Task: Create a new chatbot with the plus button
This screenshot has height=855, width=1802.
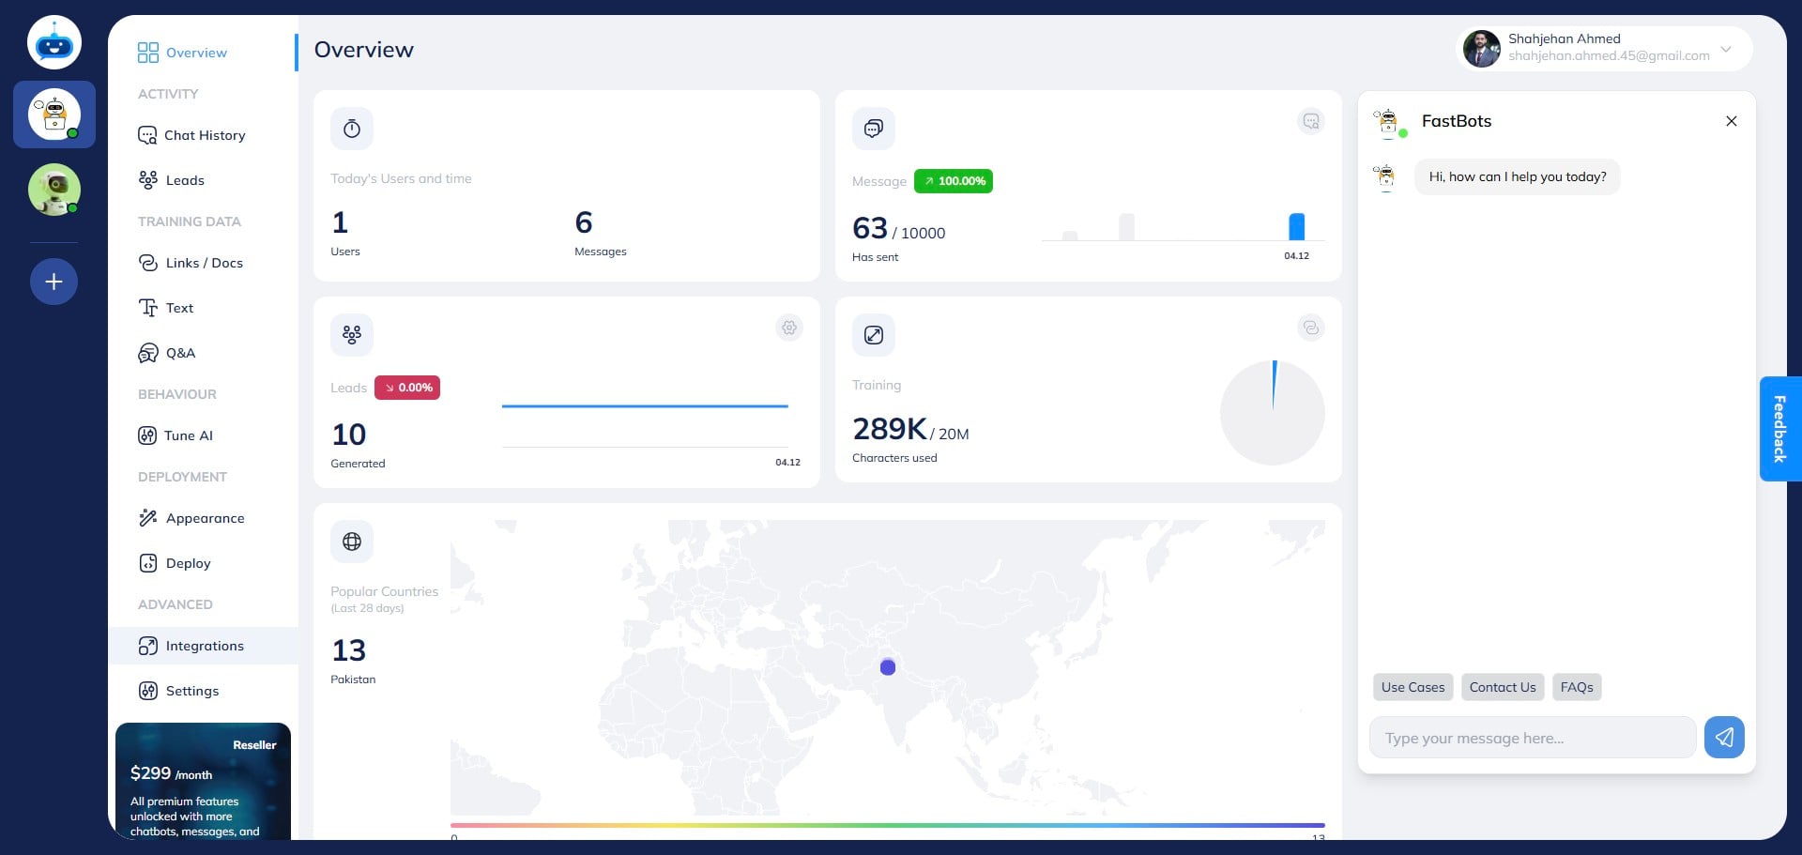Action: [53, 281]
